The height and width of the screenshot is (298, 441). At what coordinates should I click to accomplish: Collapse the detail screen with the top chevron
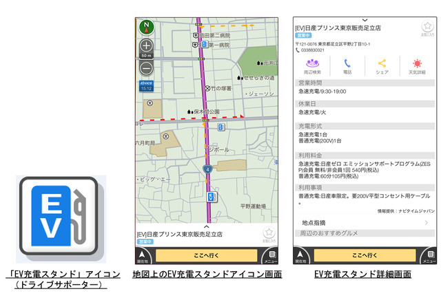[x=365, y=20]
